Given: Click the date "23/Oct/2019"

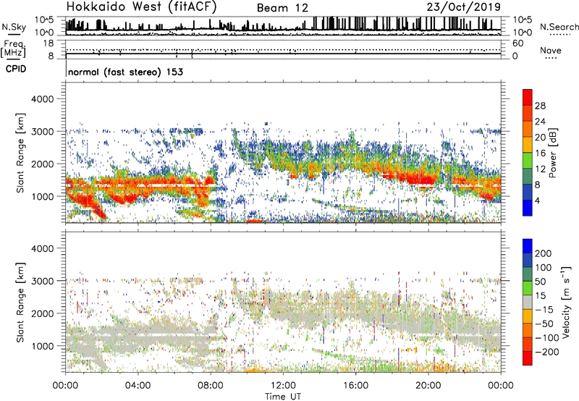Looking at the screenshot, I should (x=464, y=7).
